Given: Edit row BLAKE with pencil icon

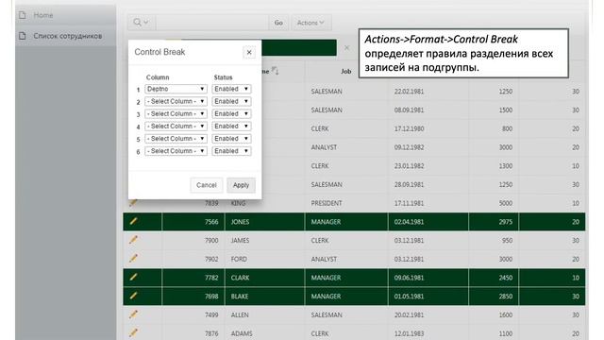Looking at the screenshot, I should 133,296.
